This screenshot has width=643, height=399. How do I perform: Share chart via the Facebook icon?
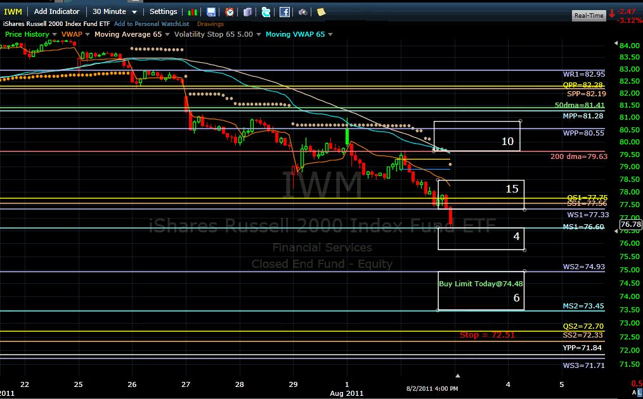click(285, 12)
